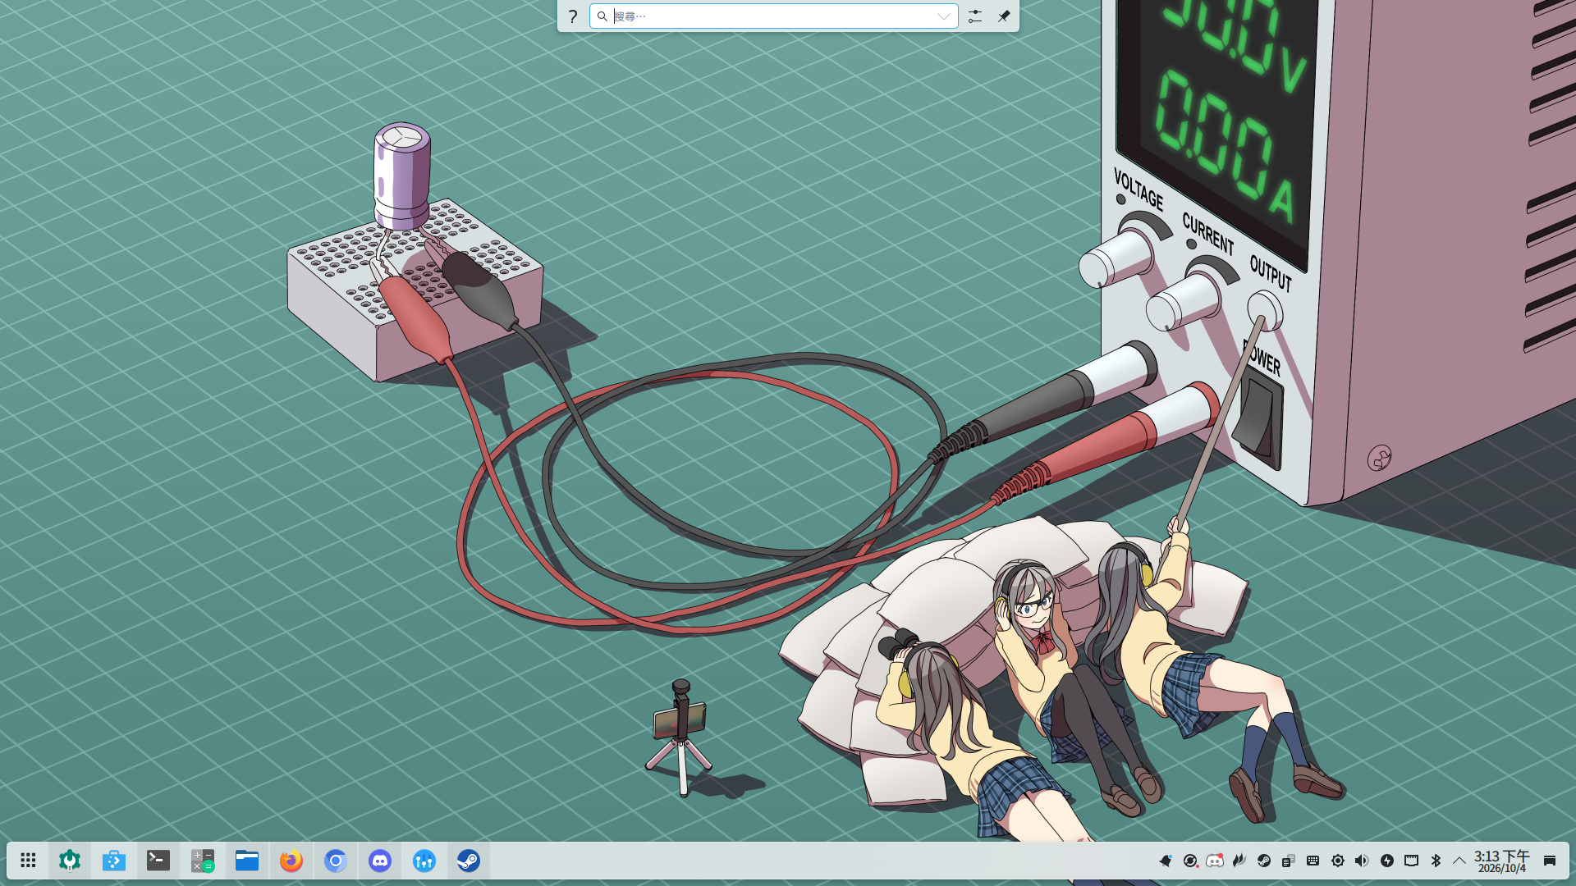Screen dimensions: 1576x886
Task: Toggle the pin to keep KRunner open
Action: click(x=1004, y=16)
